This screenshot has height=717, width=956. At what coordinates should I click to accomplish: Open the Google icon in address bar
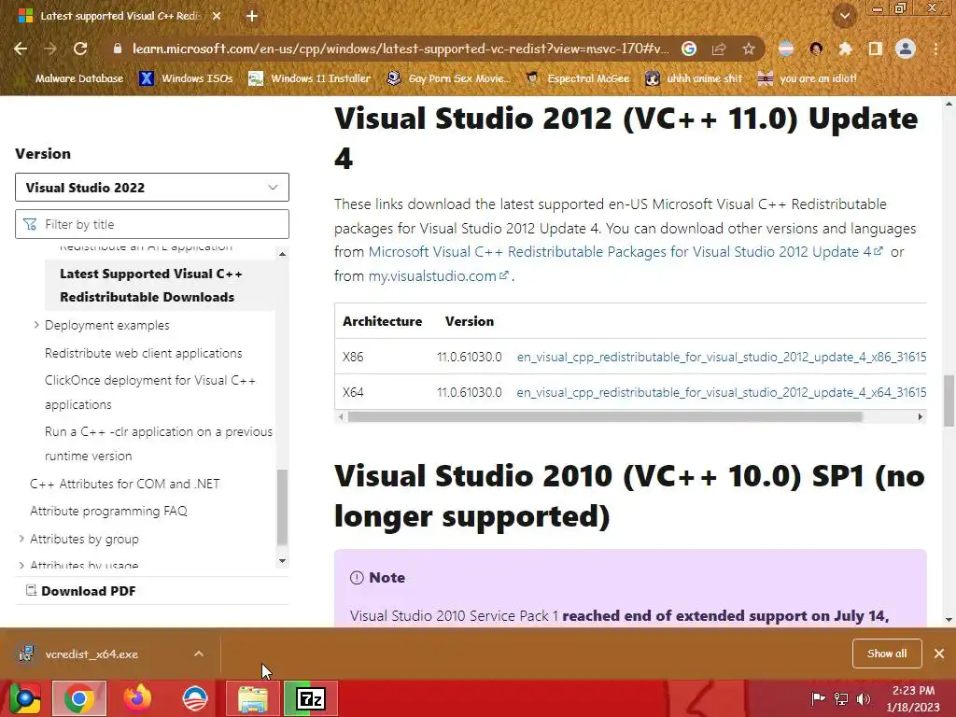pos(689,49)
